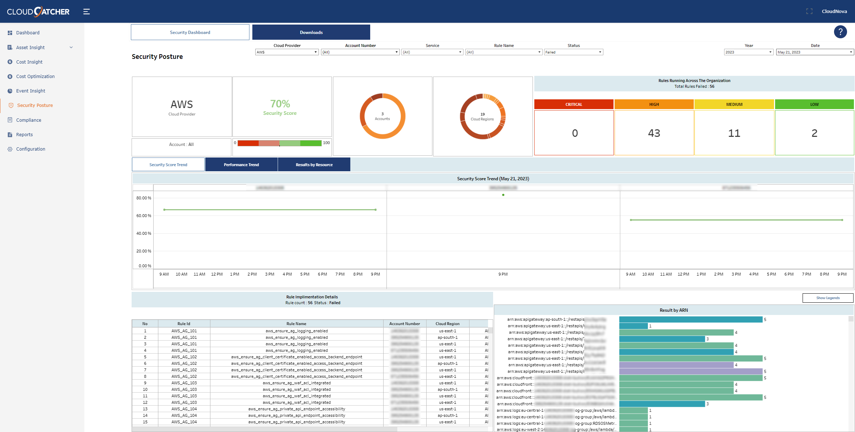Image resolution: width=855 pixels, height=432 pixels.
Task: Click the Show Legends button
Action: click(x=828, y=298)
